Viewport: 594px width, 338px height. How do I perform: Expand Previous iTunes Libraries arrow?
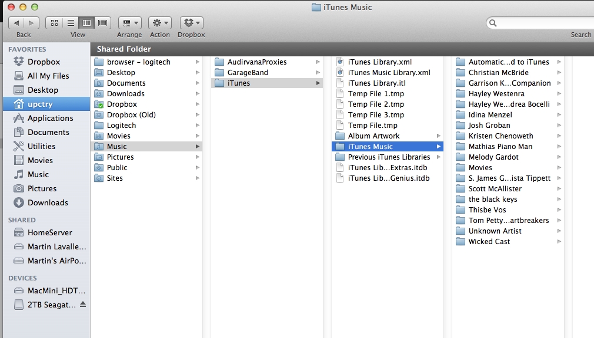(x=439, y=157)
